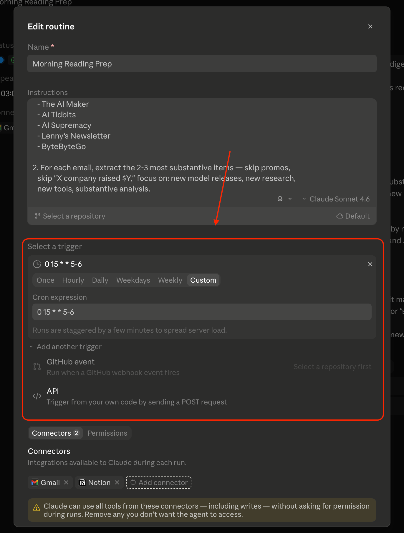Select the Hourly schedule option
Screen dimensions: 404x533
tap(73, 280)
